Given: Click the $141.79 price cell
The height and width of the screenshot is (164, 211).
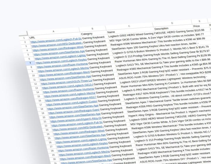Looking at the screenshot, I should point(204,47).
